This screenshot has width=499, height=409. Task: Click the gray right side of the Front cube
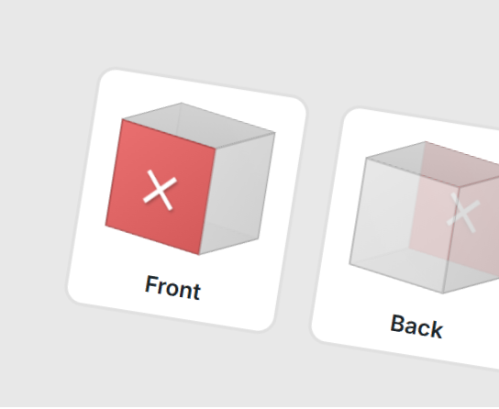point(238,193)
